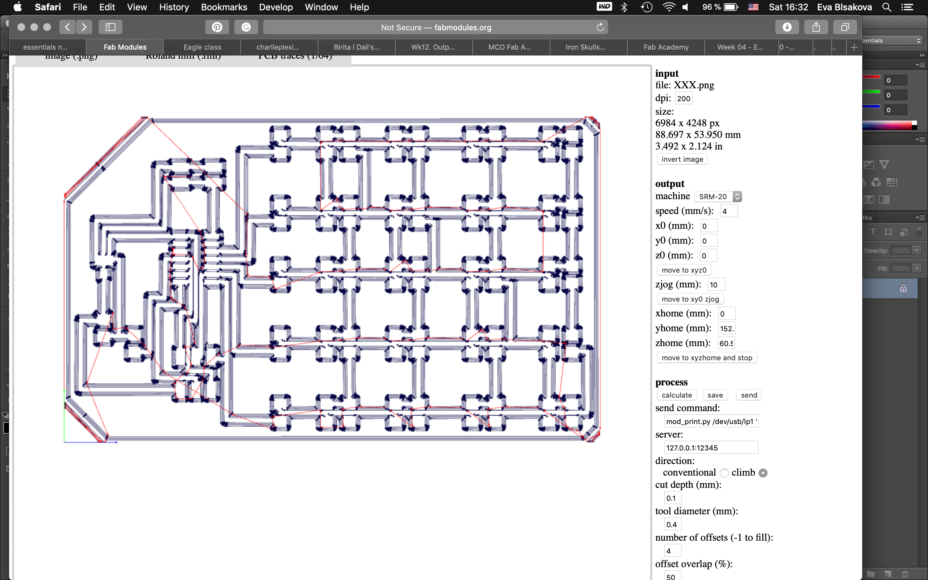The image size is (928, 580).
Task: Open the machine SRM-20 dropdown
Action: pyautogui.click(x=718, y=197)
